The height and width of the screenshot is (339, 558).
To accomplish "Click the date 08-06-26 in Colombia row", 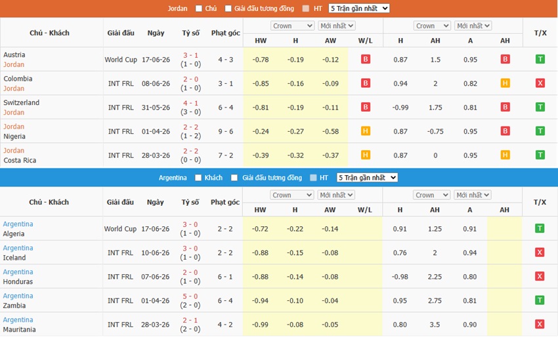I will [156, 83].
